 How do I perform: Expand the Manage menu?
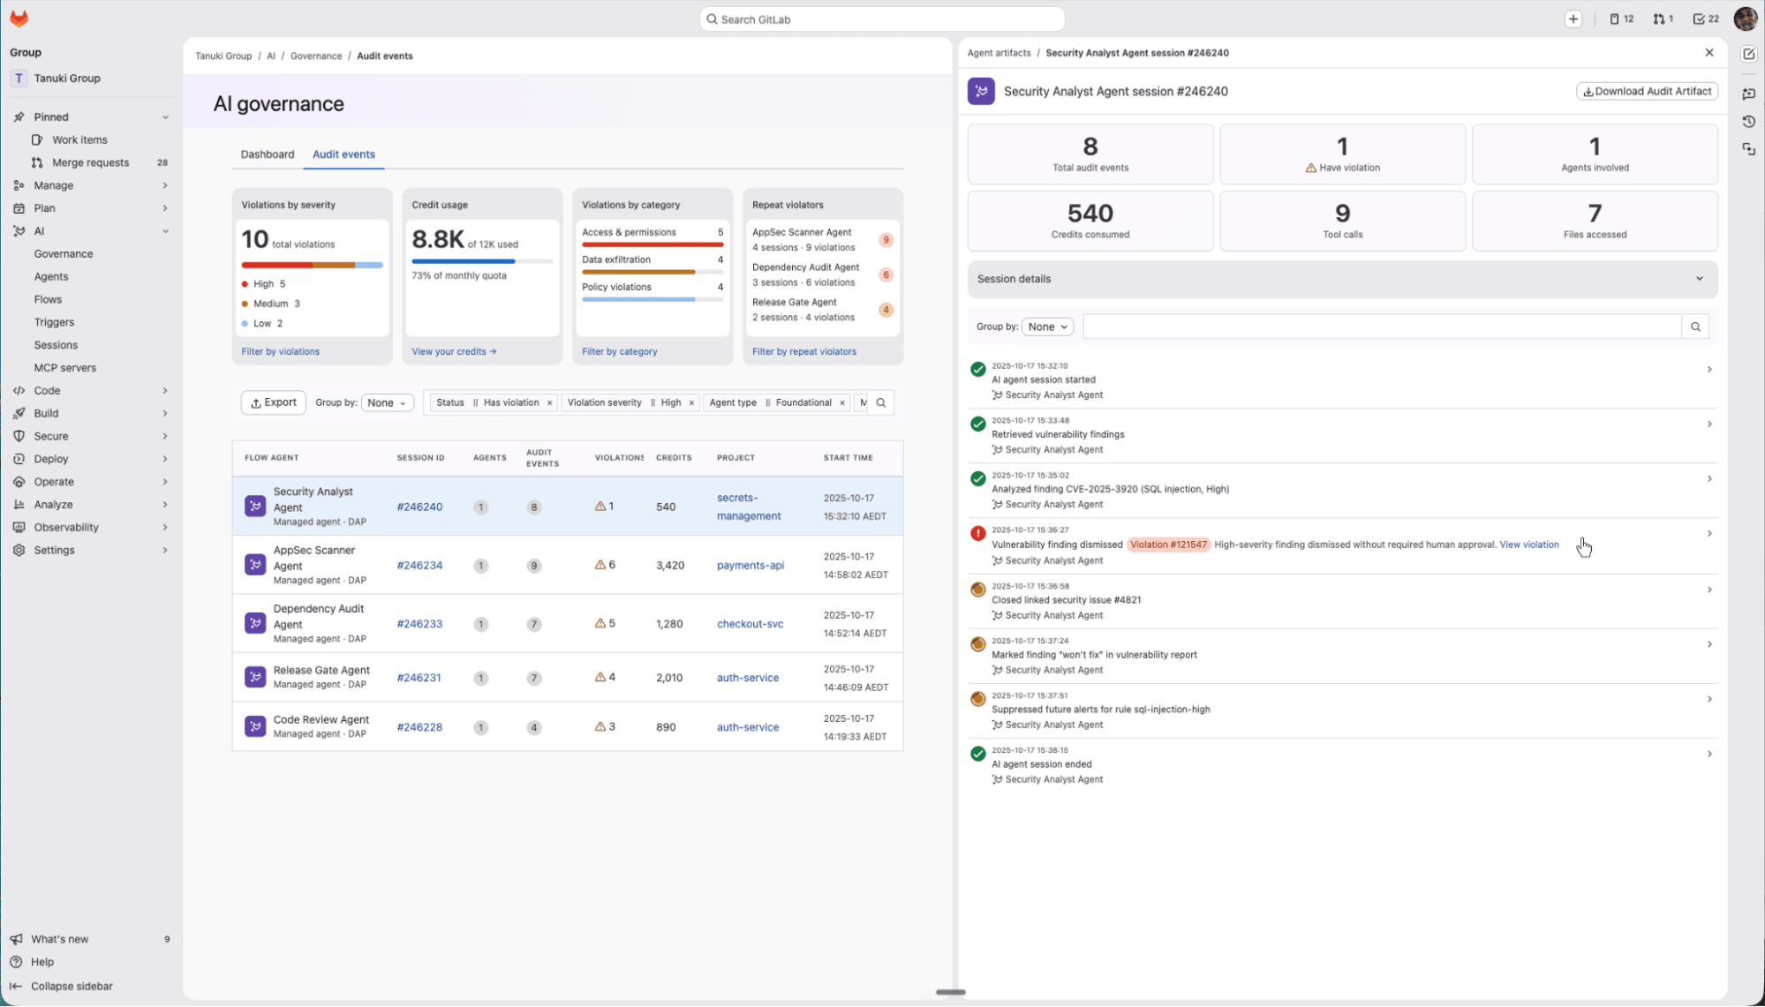[165, 185]
